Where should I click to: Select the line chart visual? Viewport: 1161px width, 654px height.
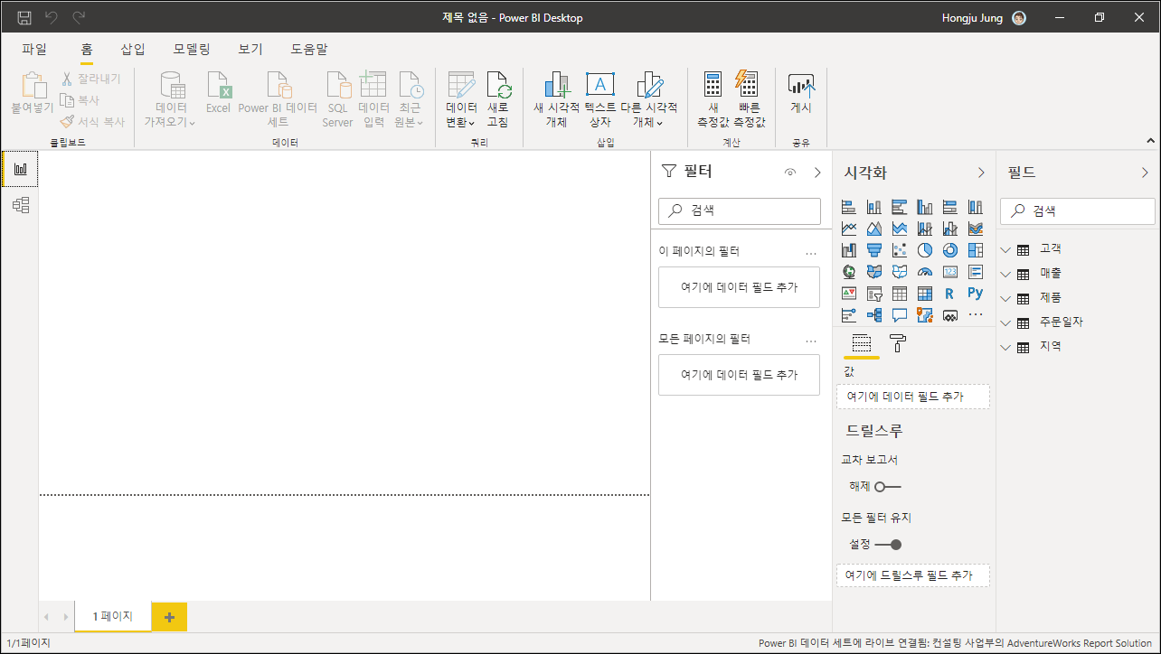tap(848, 229)
